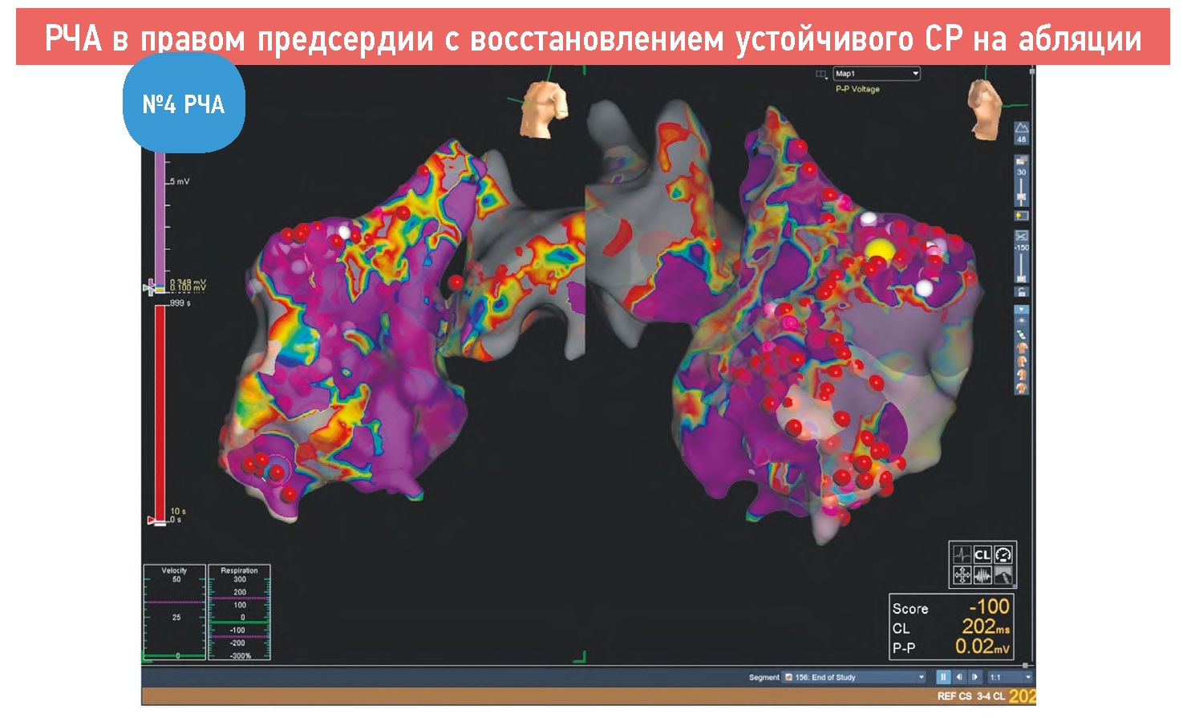Expand the Segment 156: End of Study dropdown
This screenshot has width=1183, height=718.
coord(921,677)
